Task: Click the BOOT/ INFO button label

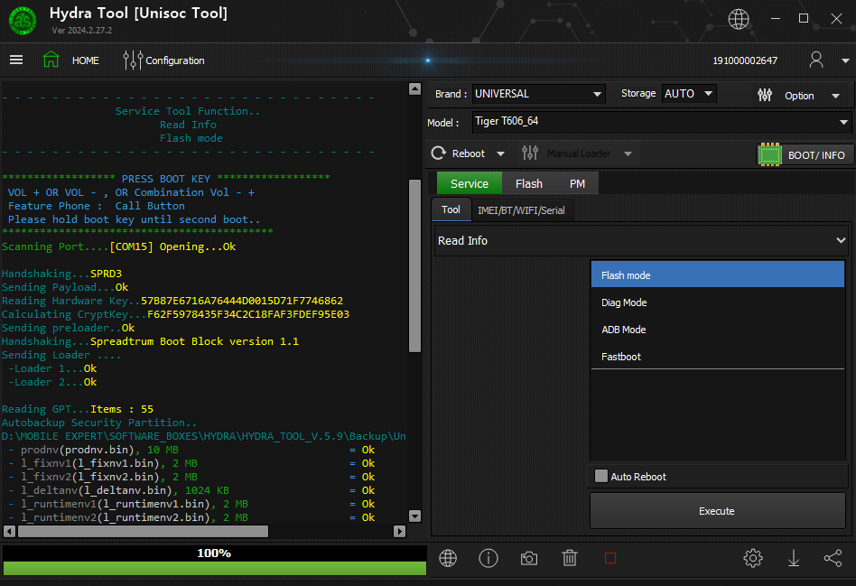Action: click(816, 155)
